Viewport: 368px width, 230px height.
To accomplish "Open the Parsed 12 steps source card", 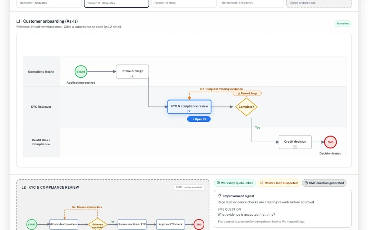I will click(184, 3).
